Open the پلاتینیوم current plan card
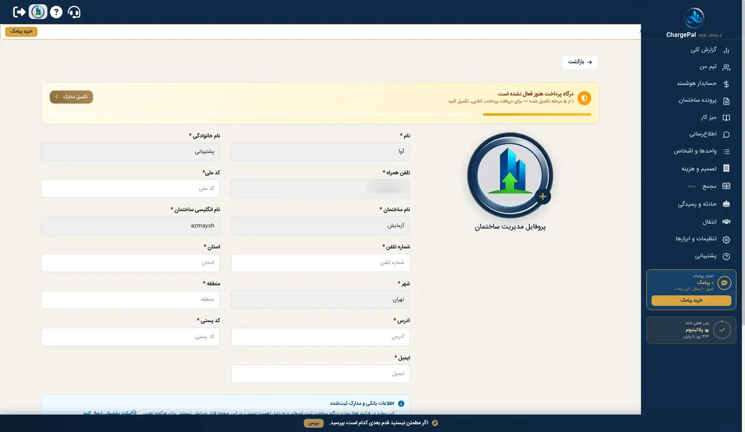Image resolution: width=745 pixels, height=432 pixels. [x=691, y=330]
